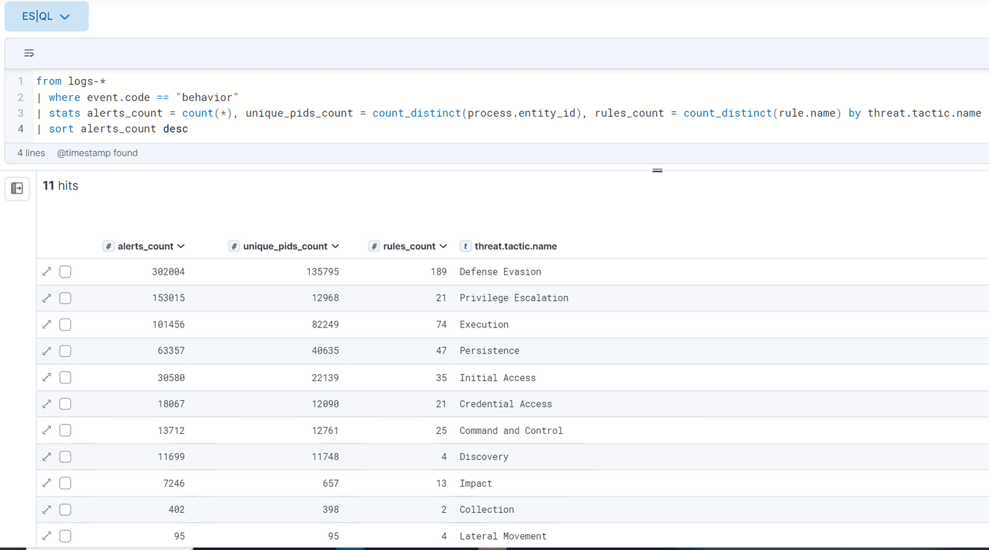Viewport: 989px width, 550px height.
Task: Open the Privilege Escalation row flyout
Action: pos(46,298)
